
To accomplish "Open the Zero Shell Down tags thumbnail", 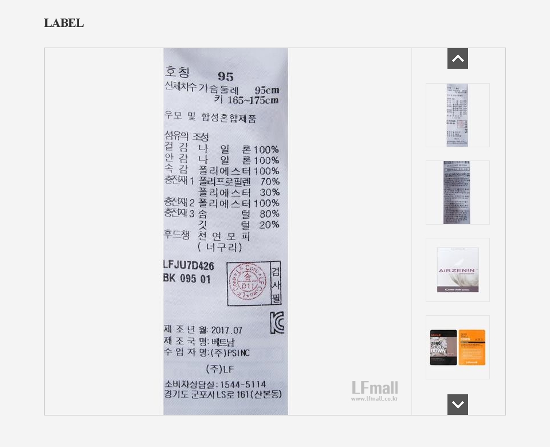I will click(457, 347).
